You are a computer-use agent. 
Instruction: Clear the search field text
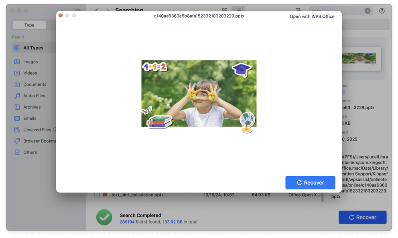coord(368,11)
